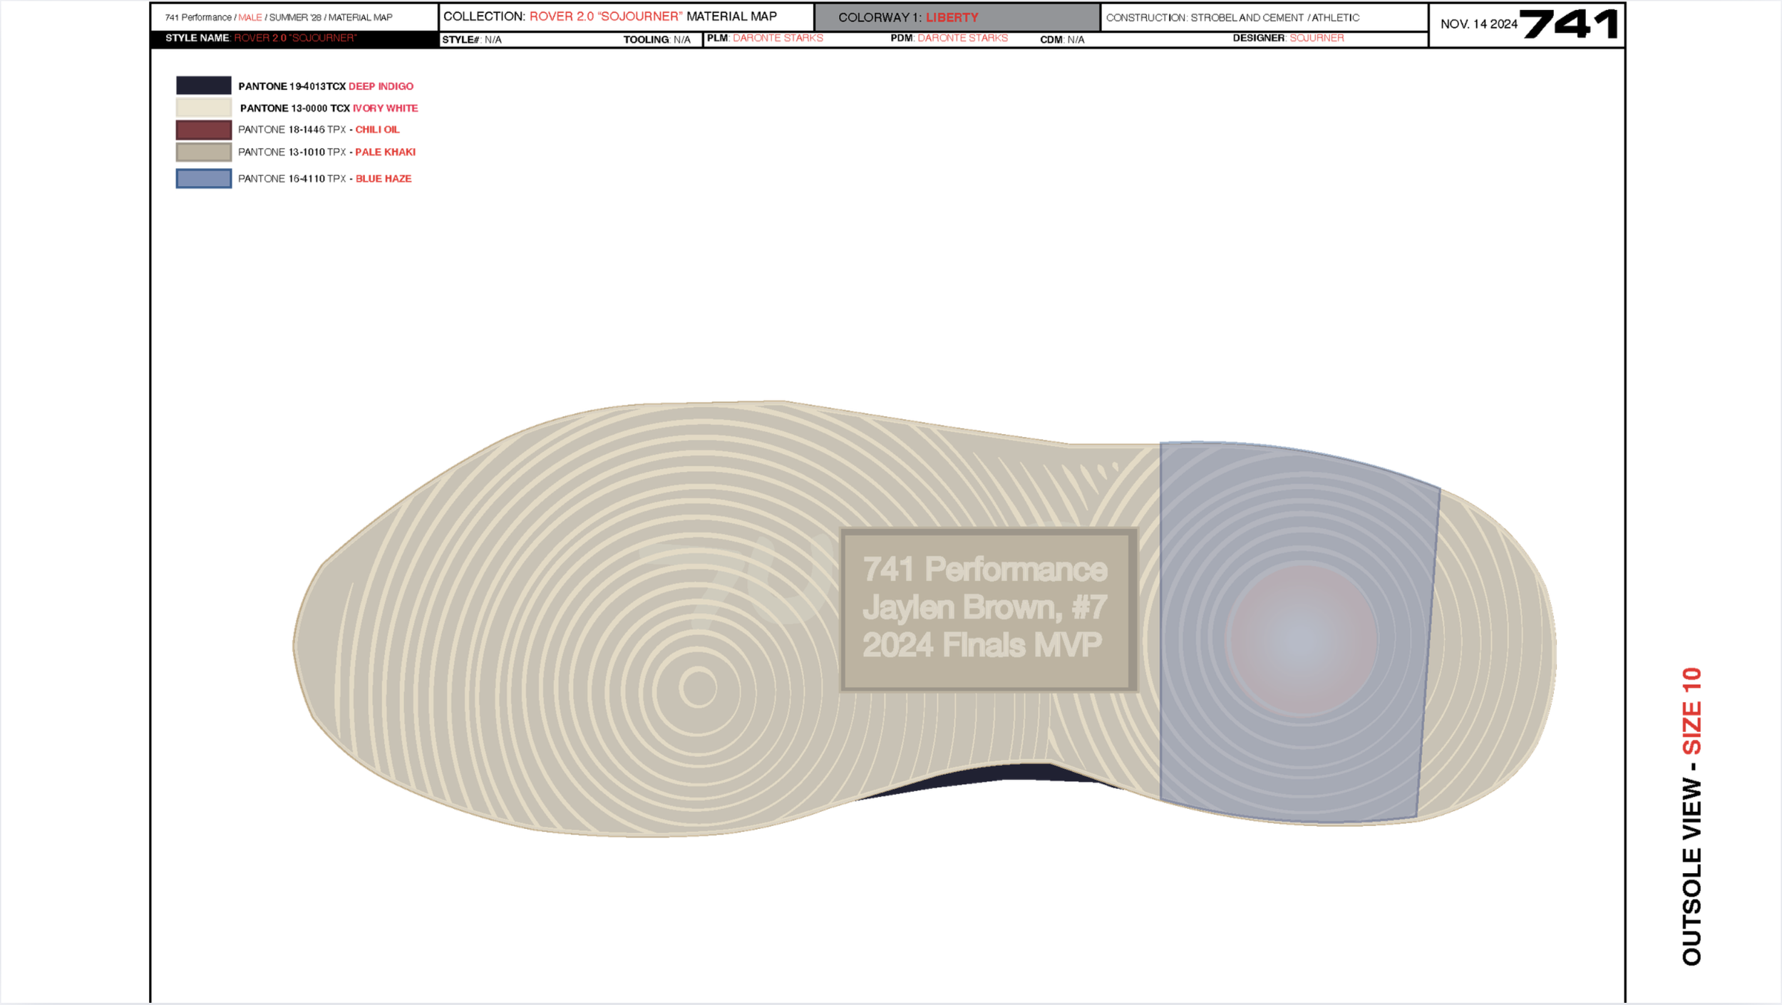The image size is (1782, 1005).
Task: Select the CONSTRUCTION: STROBEL AND CEMENT cell
Action: (1233, 17)
